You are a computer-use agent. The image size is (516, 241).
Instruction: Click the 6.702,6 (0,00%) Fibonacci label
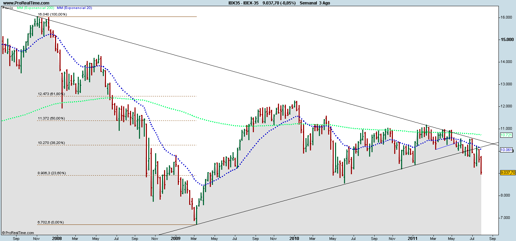(51, 222)
